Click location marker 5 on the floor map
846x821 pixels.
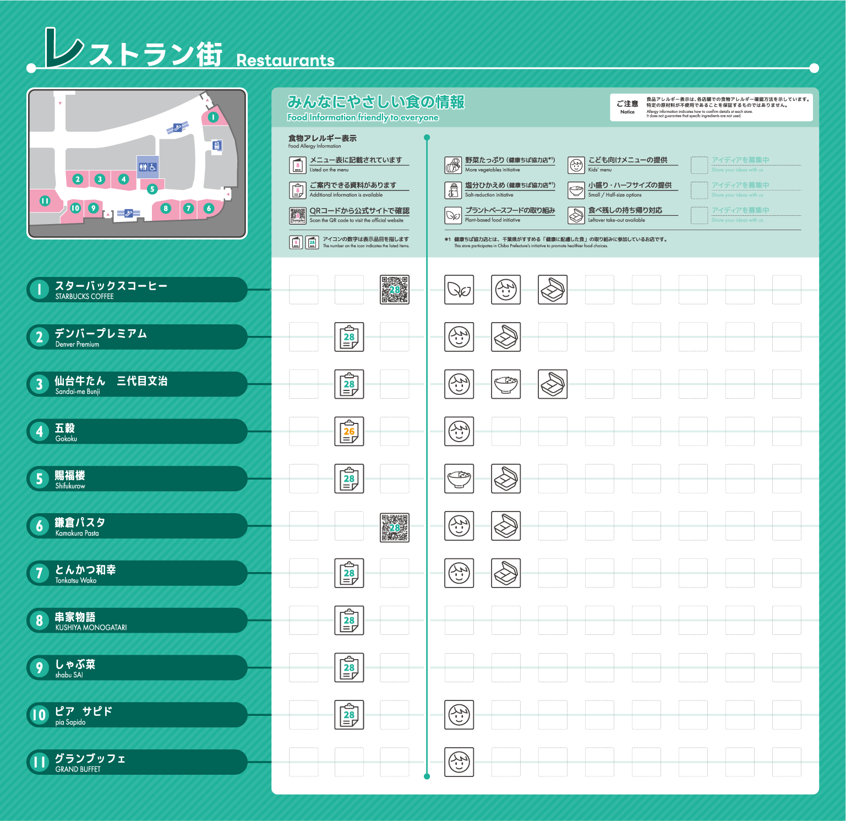pos(152,189)
